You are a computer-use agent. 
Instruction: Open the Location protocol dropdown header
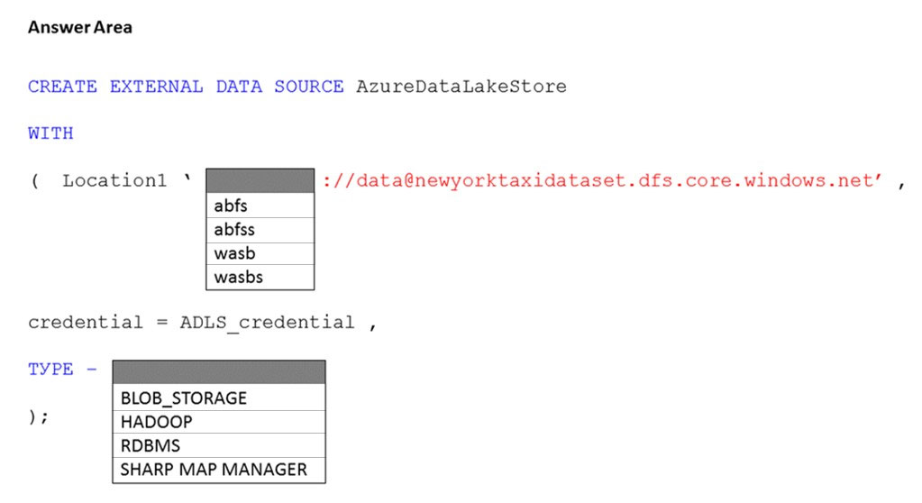(260, 180)
